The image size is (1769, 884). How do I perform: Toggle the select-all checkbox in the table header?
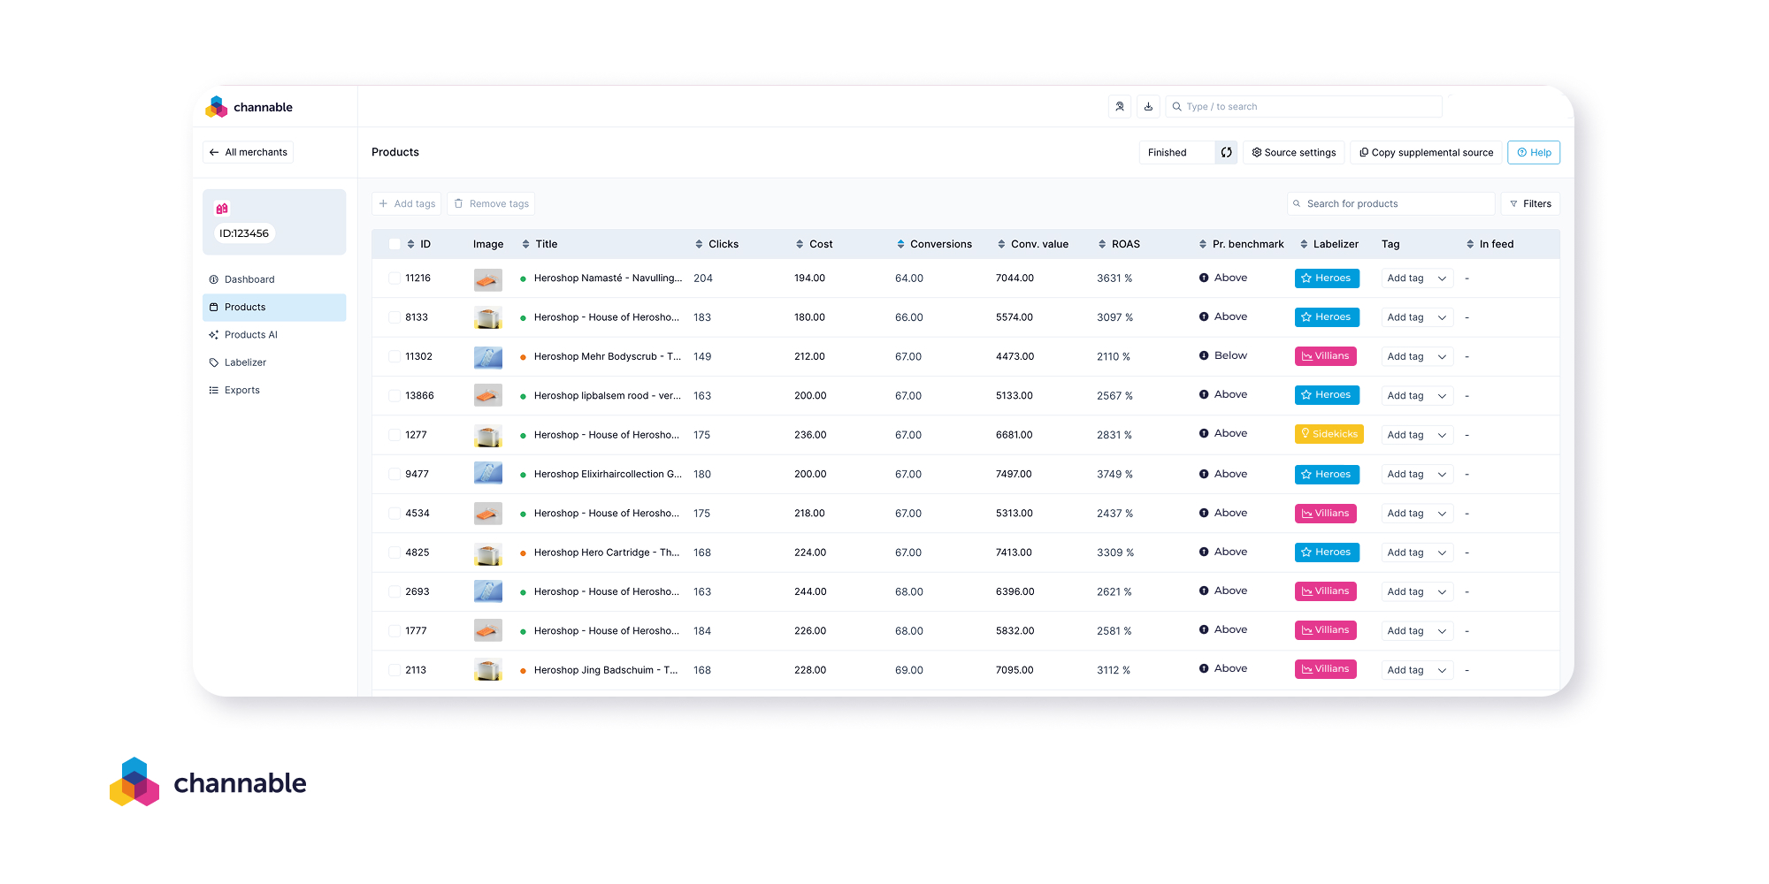point(394,244)
